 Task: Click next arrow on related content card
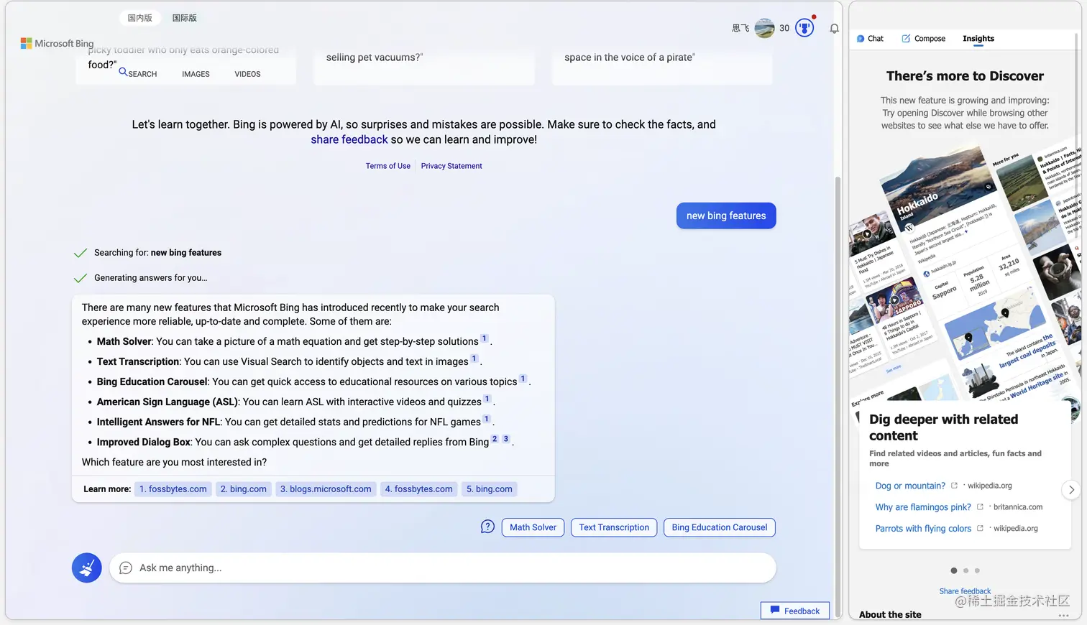click(x=1071, y=489)
